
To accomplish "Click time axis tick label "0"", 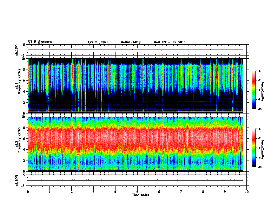I will click(x=28, y=192).
